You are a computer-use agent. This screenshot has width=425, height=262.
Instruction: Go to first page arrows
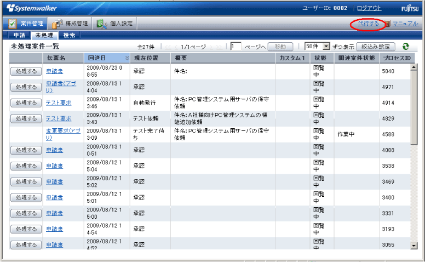pos(168,47)
